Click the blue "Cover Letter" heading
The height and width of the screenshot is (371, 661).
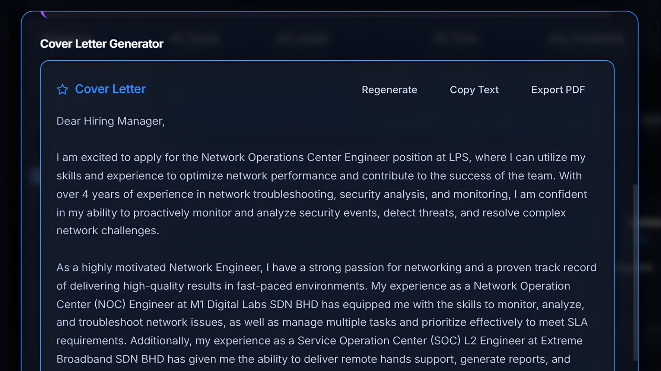110,89
